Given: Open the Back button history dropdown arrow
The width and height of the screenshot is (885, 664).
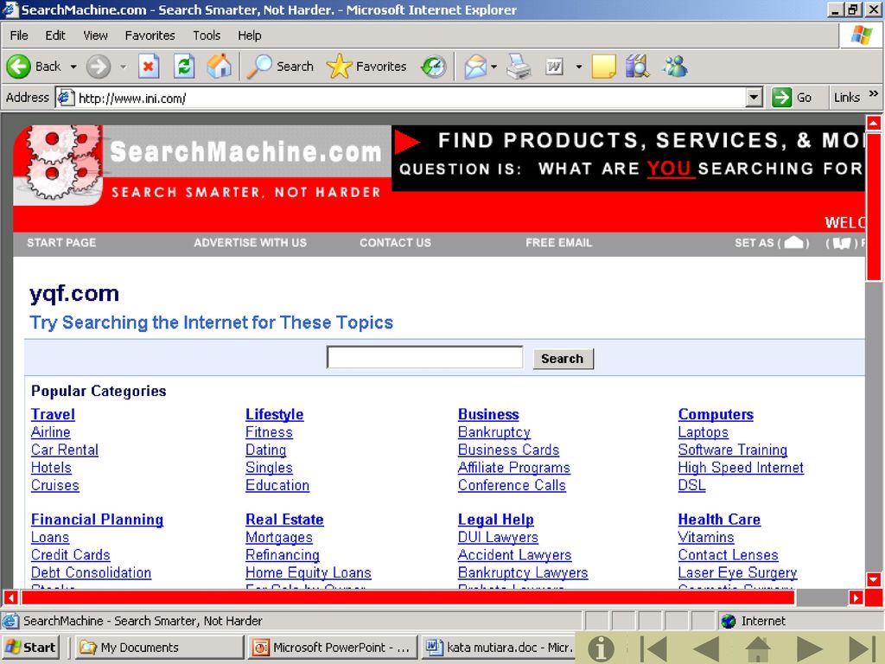Looking at the screenshot, I should [73, 67].
